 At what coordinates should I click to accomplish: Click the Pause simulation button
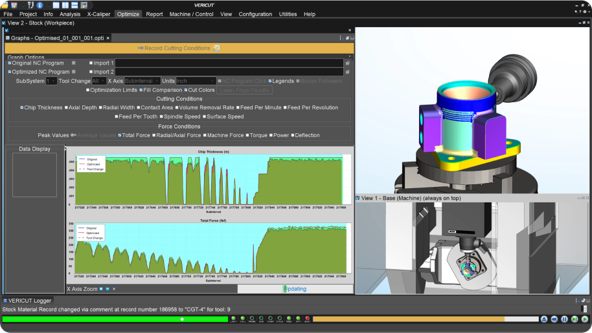[564, 319]
